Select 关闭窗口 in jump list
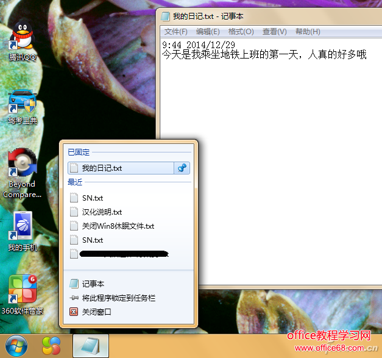 pyautogui.click(x=129, y=312)
